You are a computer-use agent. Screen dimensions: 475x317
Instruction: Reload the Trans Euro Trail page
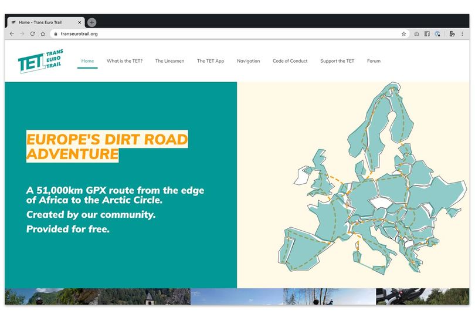(x=32, y=33)
